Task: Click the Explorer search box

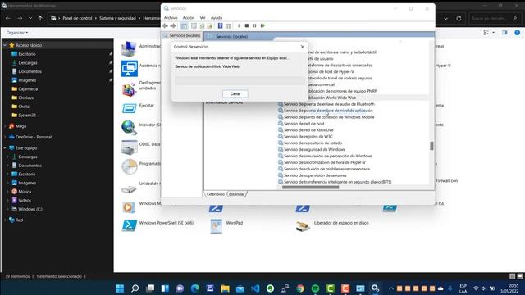Action: [494, 19]
